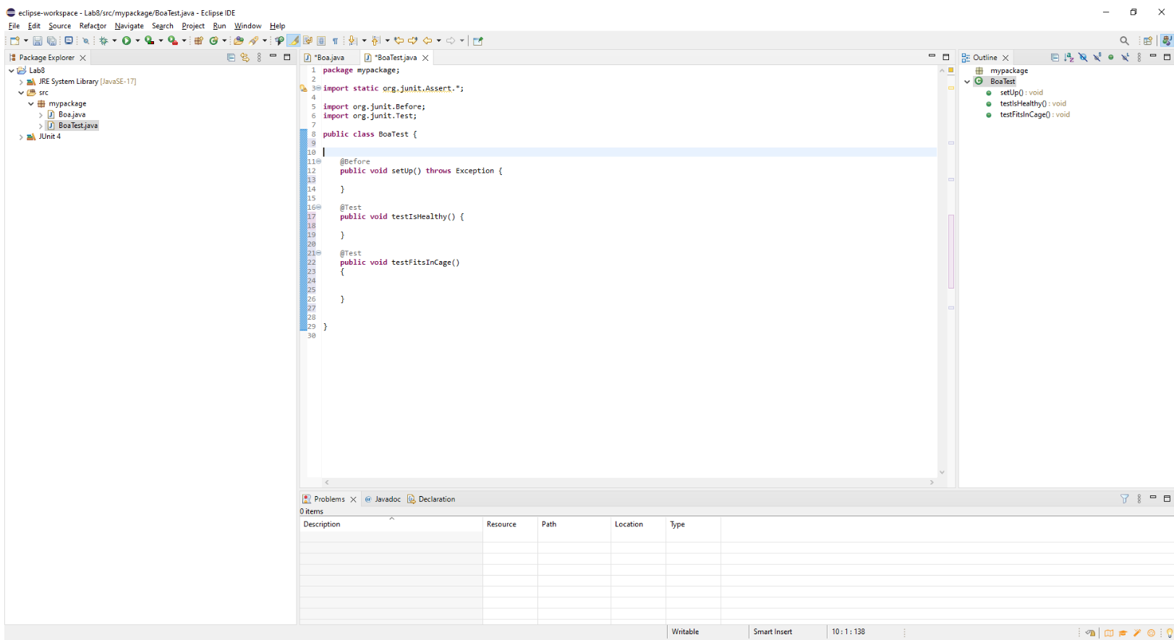Open the New file dropdown arrow
1174x640 pixels.
26,40
